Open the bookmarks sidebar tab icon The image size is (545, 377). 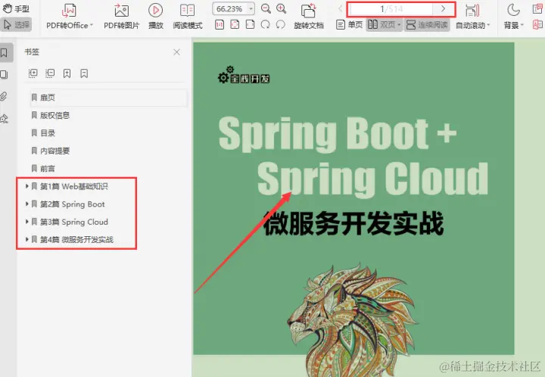[5, 53]
